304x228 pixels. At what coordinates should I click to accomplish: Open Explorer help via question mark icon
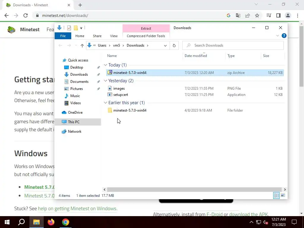coord(284,36)
